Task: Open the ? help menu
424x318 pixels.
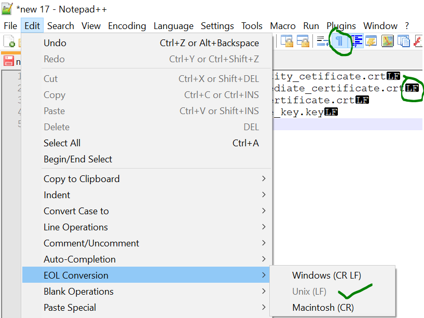Action: pos(407,26)
